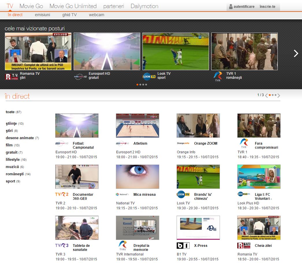Image resolution: width=302 pixels, height=263 pixels.
Task: Open the parteneri tab
Action: [114, 6]
